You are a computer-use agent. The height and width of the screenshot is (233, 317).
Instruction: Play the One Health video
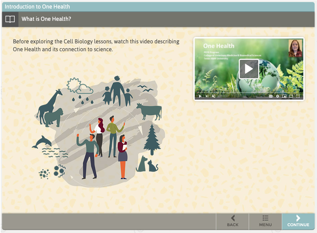[x=249, y=69]
